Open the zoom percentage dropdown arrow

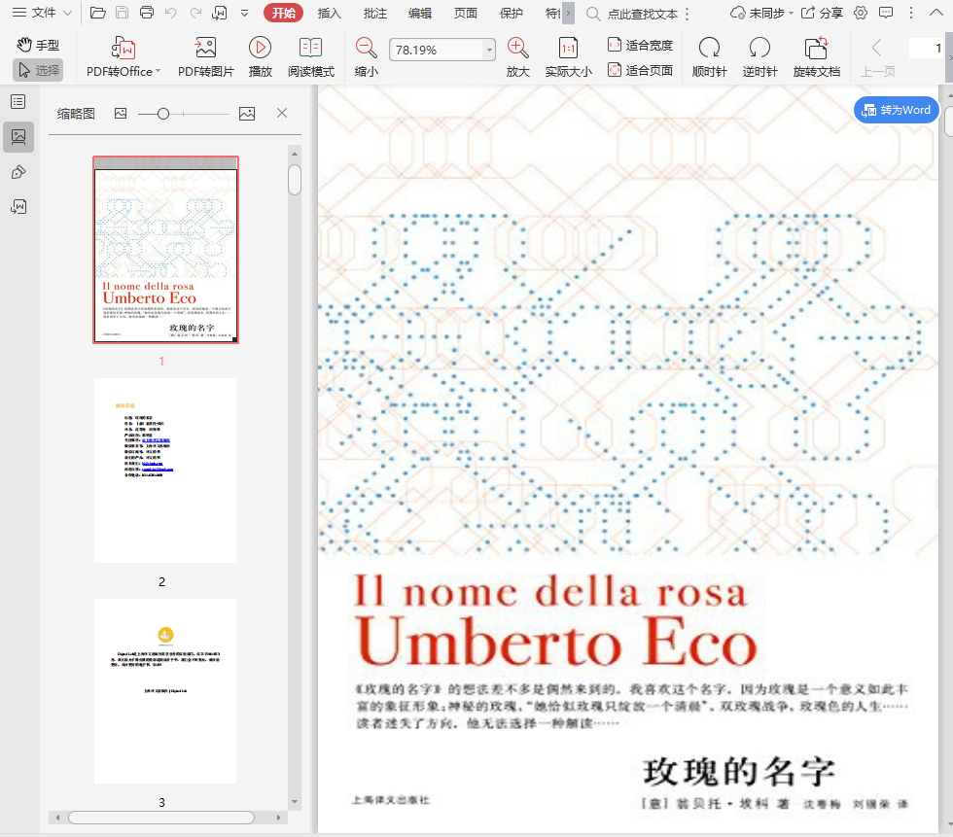489,50
